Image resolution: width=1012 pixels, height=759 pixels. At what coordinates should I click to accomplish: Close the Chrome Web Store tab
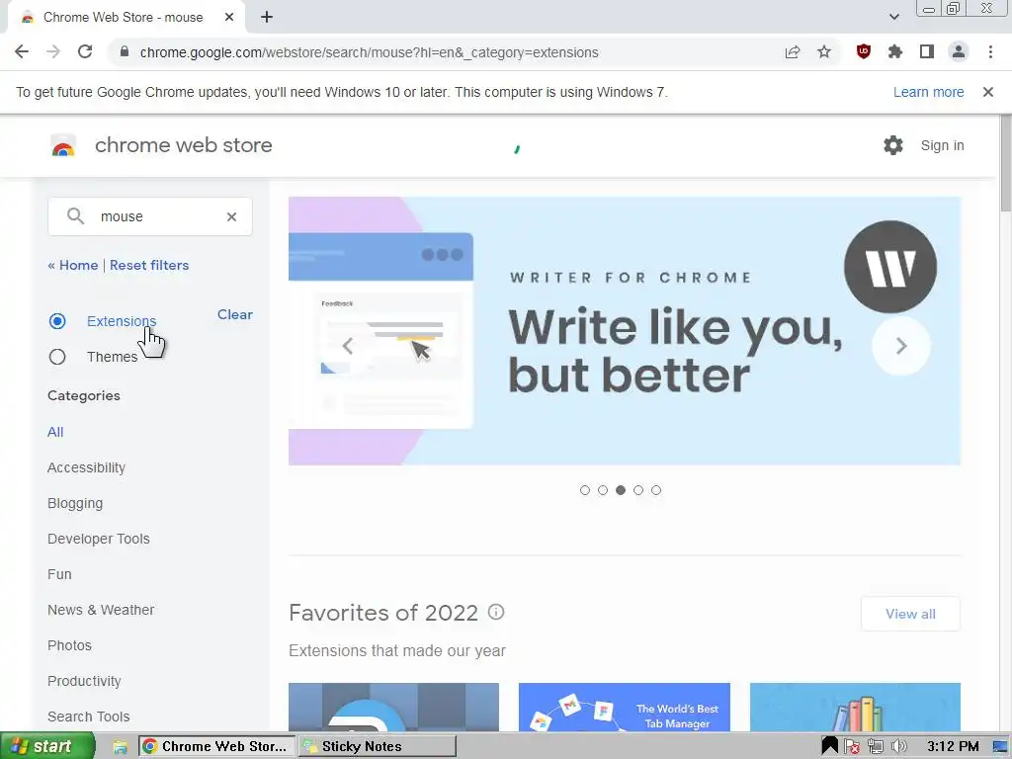tap(229, 18)
